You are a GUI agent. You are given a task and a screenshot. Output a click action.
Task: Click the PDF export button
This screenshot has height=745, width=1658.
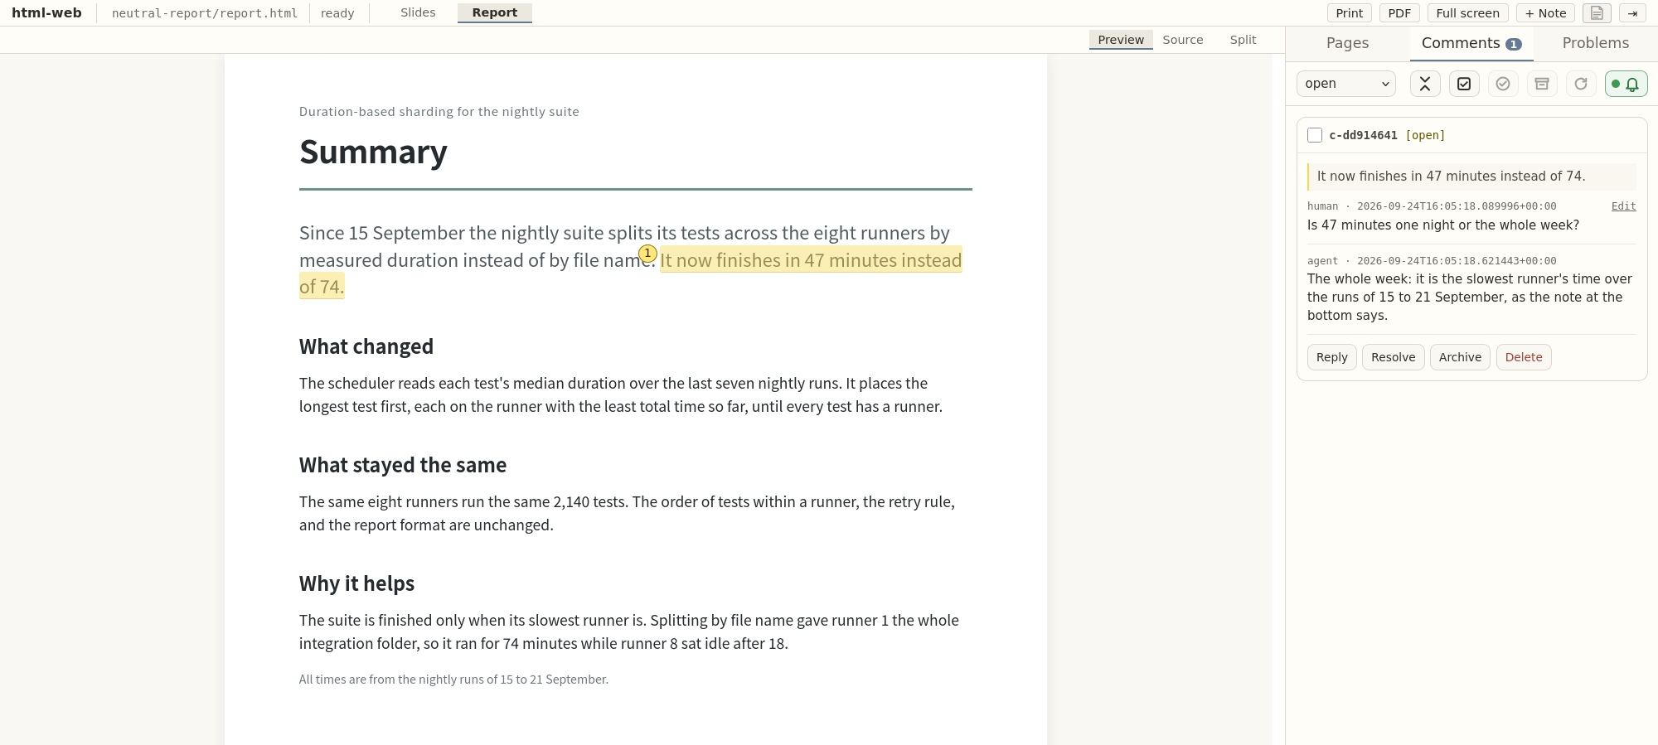point(1399,13)
